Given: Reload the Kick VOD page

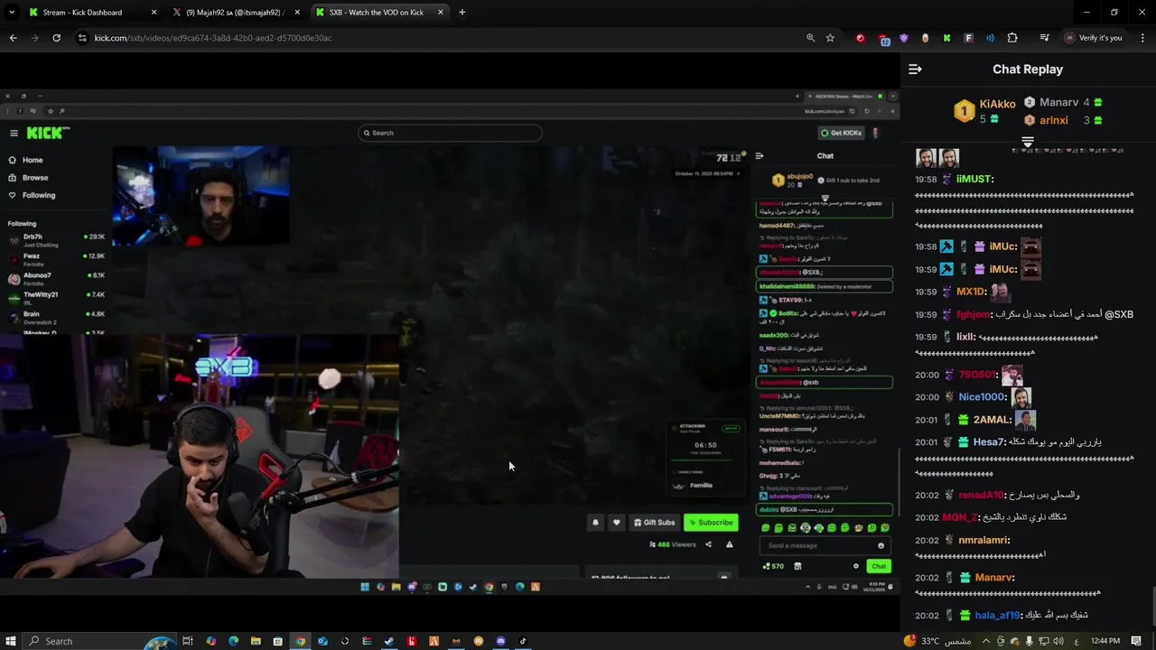Looking at the screenshot, I should coord(56,38).
